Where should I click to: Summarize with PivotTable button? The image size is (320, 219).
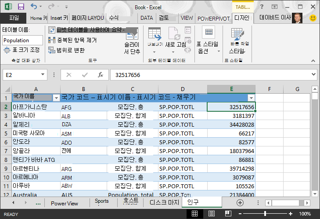[x=87, y=30]
